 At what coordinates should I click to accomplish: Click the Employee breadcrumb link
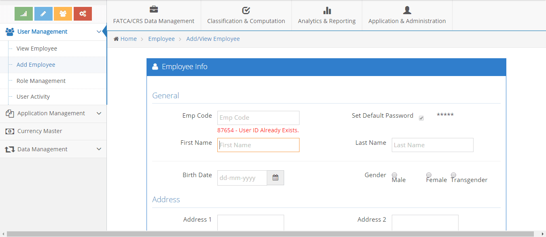161,39
